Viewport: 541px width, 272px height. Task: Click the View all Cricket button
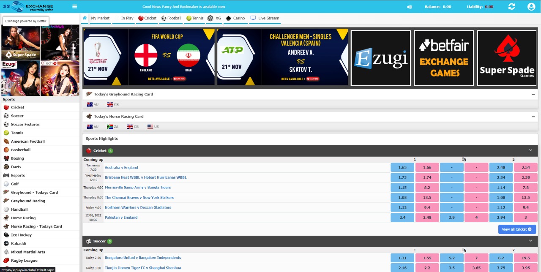tap(516, 229)
